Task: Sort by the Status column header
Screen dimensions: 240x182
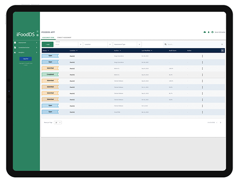Action: tap(46, 51)
